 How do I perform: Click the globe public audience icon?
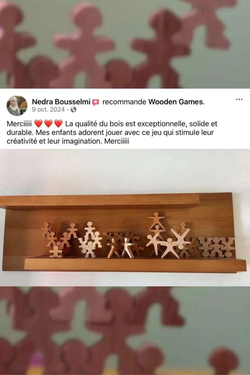click(x=74, y=109)
